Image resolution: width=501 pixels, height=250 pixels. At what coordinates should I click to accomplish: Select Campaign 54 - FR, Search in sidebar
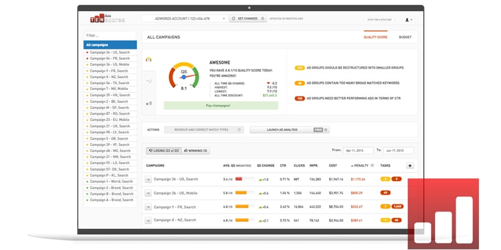click(x=110, y=59)
